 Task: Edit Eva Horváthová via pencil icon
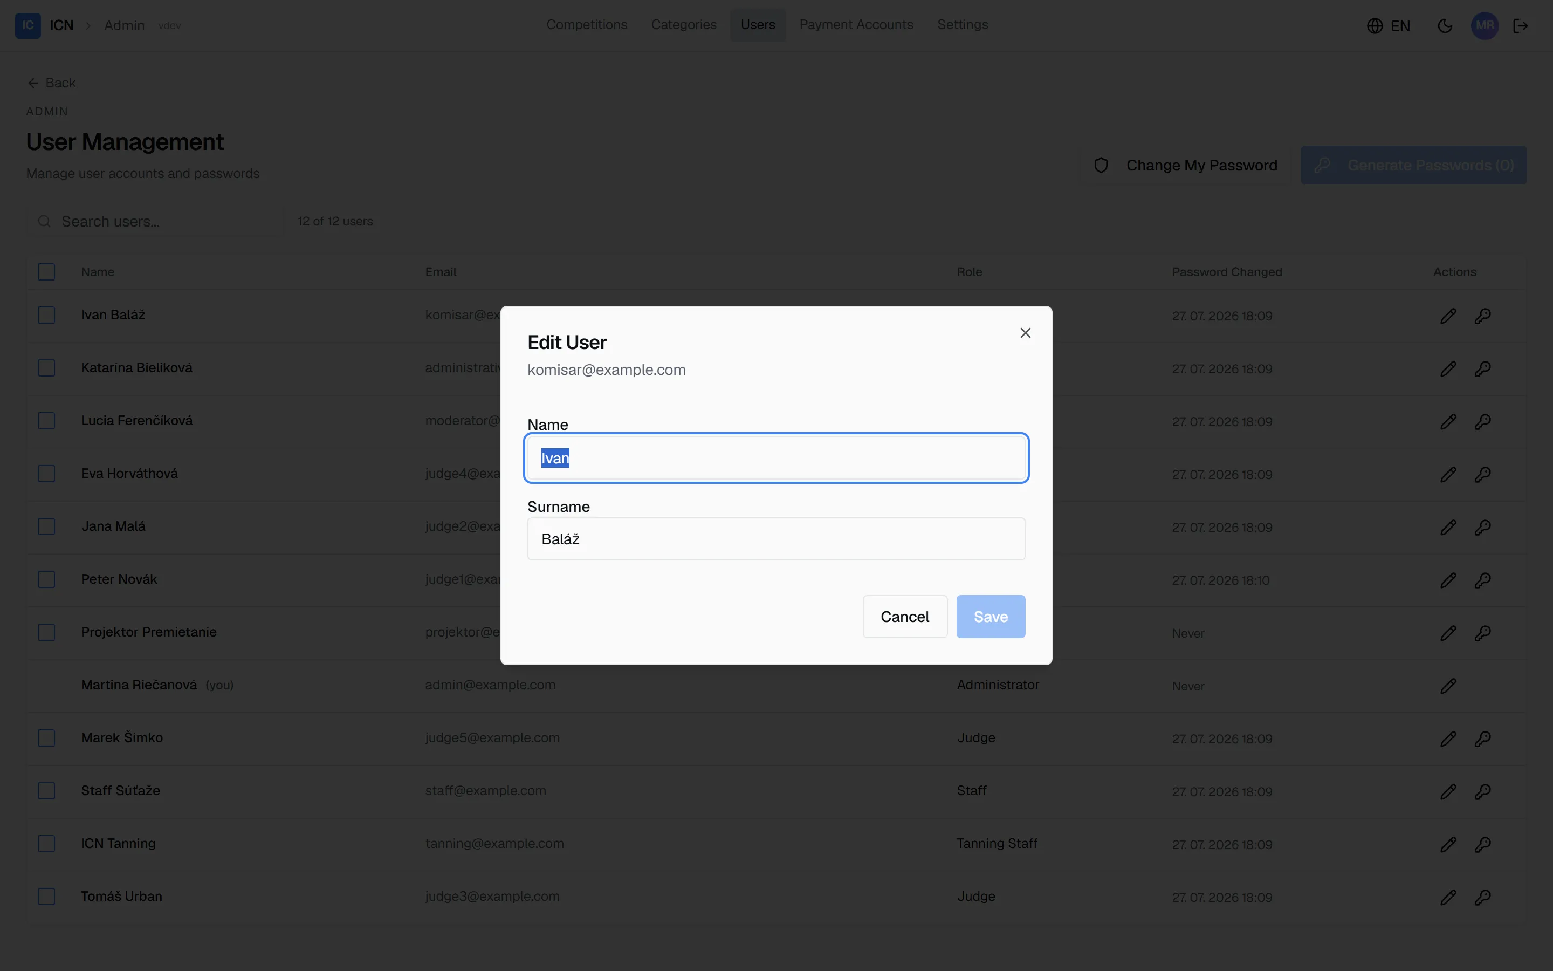1448,475
